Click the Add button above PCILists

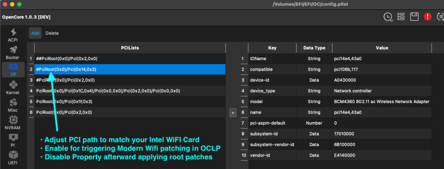click(x=35, y=33)
